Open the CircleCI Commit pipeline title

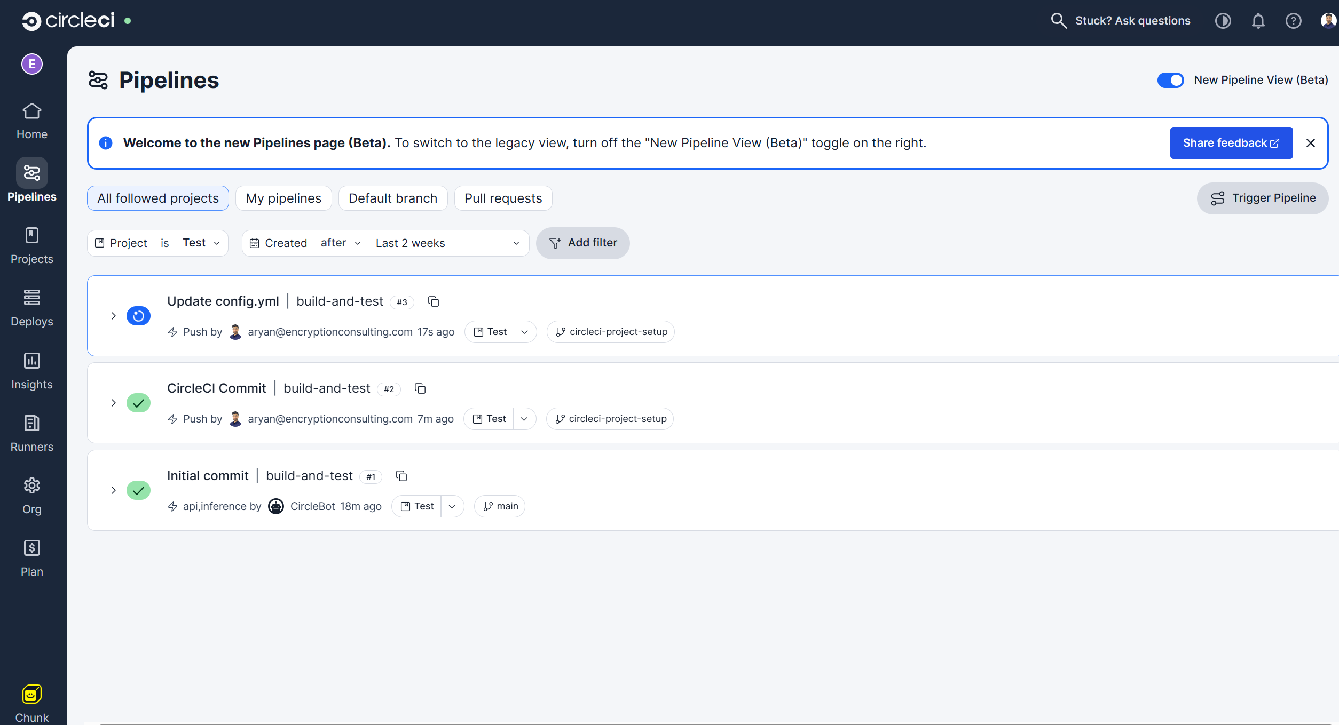[216, 388]
